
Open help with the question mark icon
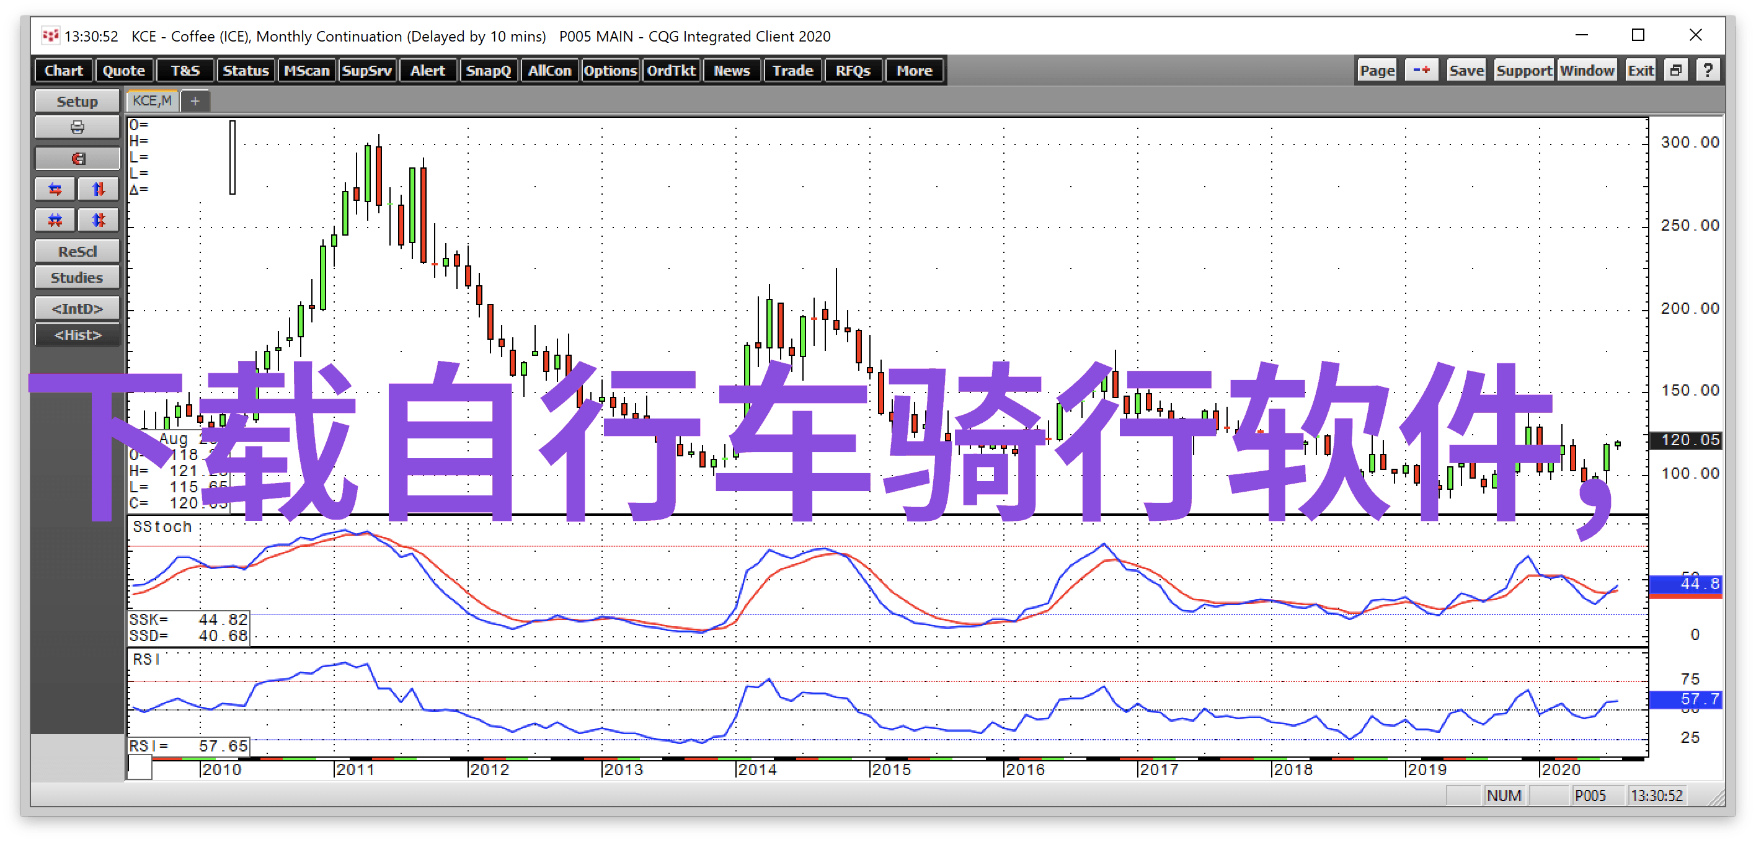(1708, 70)
